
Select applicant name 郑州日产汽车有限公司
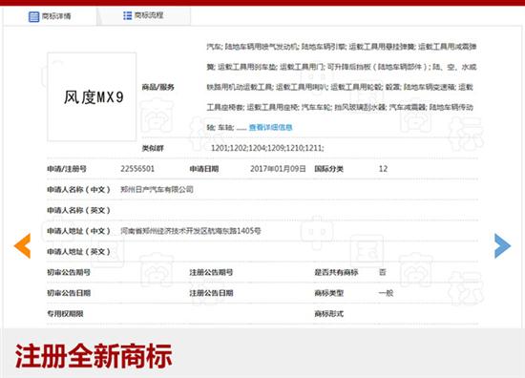(x=157, y=190)
